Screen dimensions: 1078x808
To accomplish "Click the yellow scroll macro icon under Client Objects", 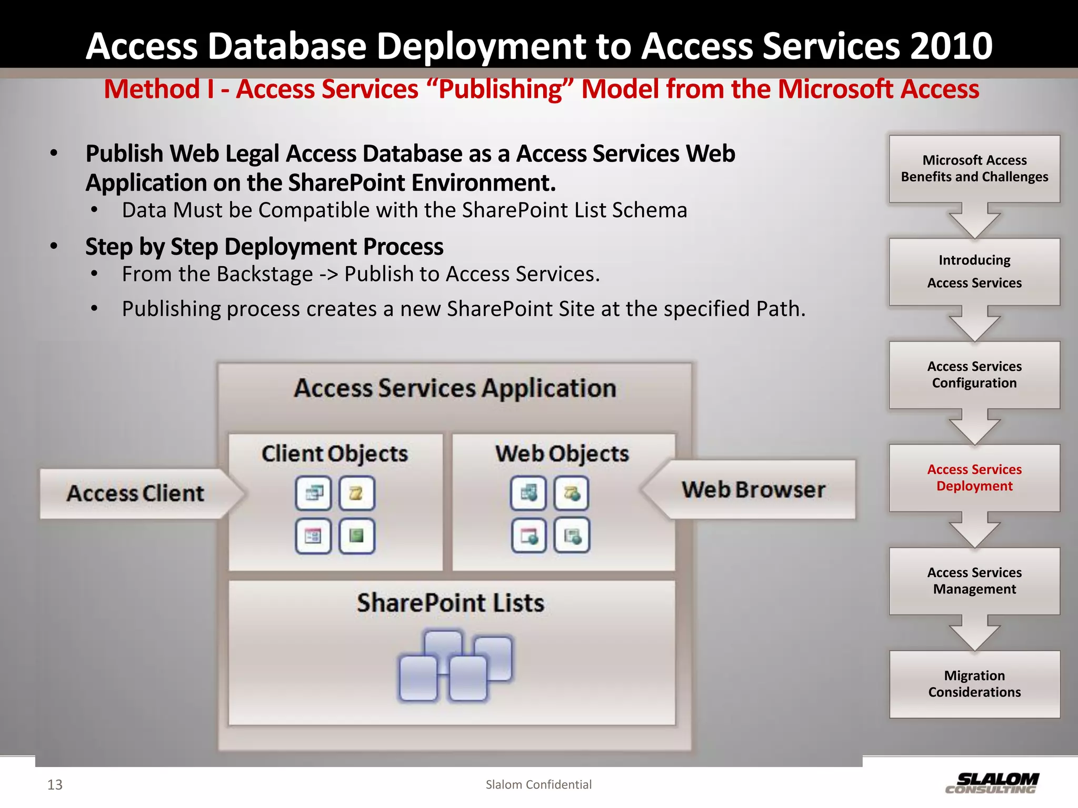I will [357, 493].
